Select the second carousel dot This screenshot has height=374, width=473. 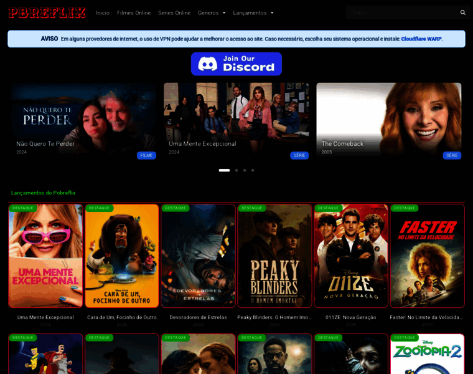pyautogui.click(x=236, y=170)
